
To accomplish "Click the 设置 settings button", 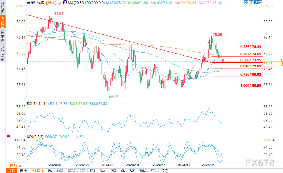I will 165,171.
